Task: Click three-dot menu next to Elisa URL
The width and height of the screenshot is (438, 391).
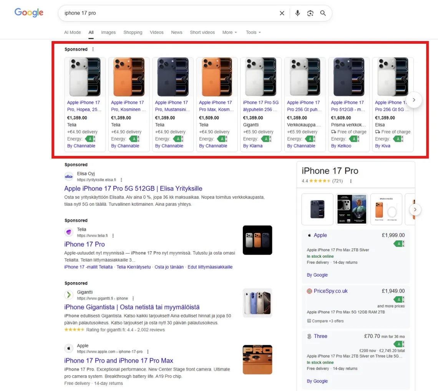Action: (x=121, y=180)
